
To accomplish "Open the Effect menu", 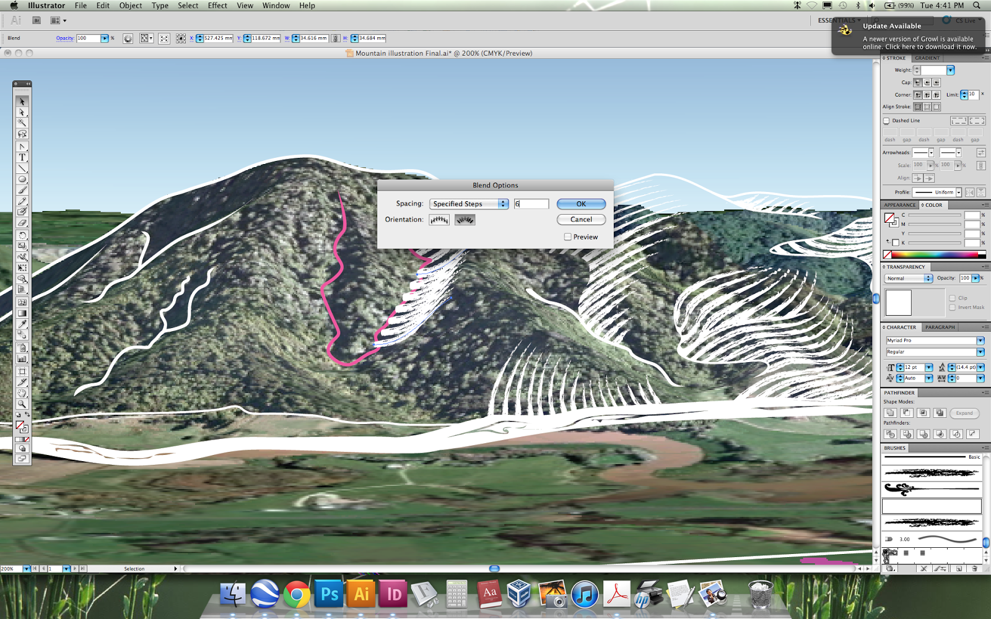I will click(x=217, y=6).
